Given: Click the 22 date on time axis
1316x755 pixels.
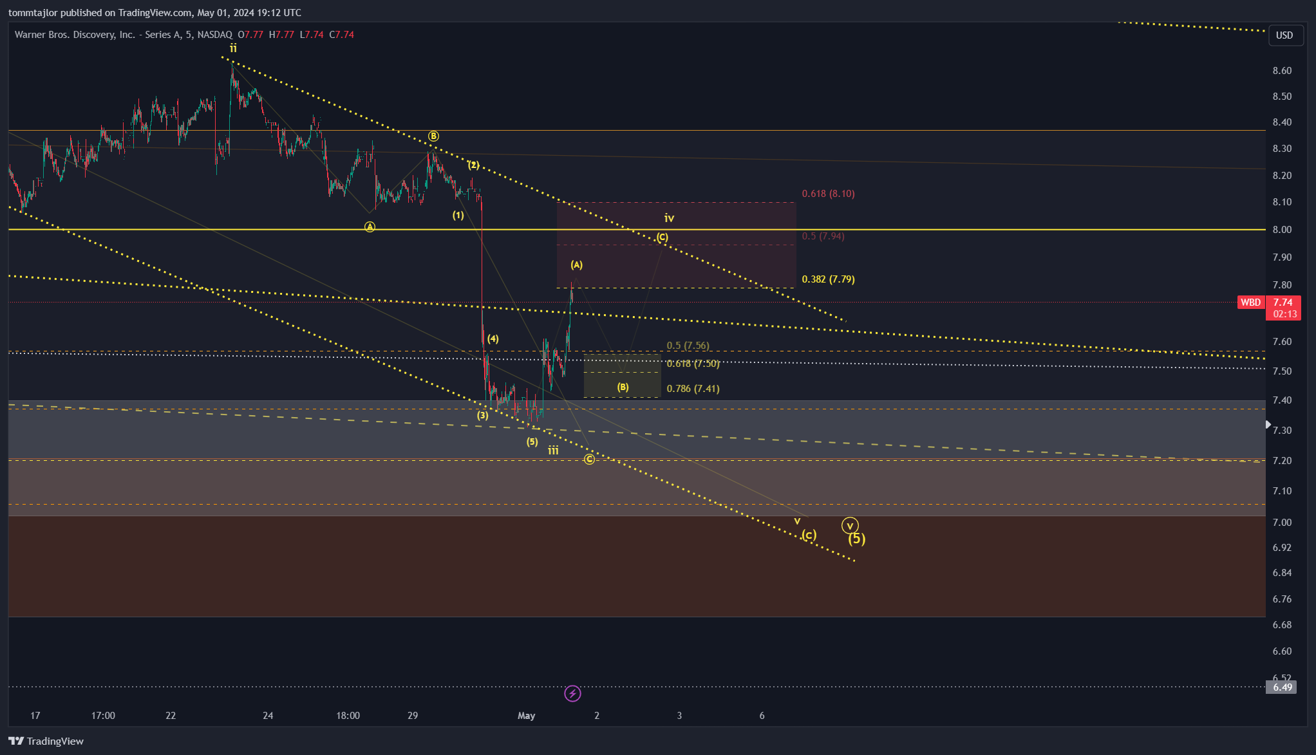Looking at the screenshot, I should pos(171,715).
